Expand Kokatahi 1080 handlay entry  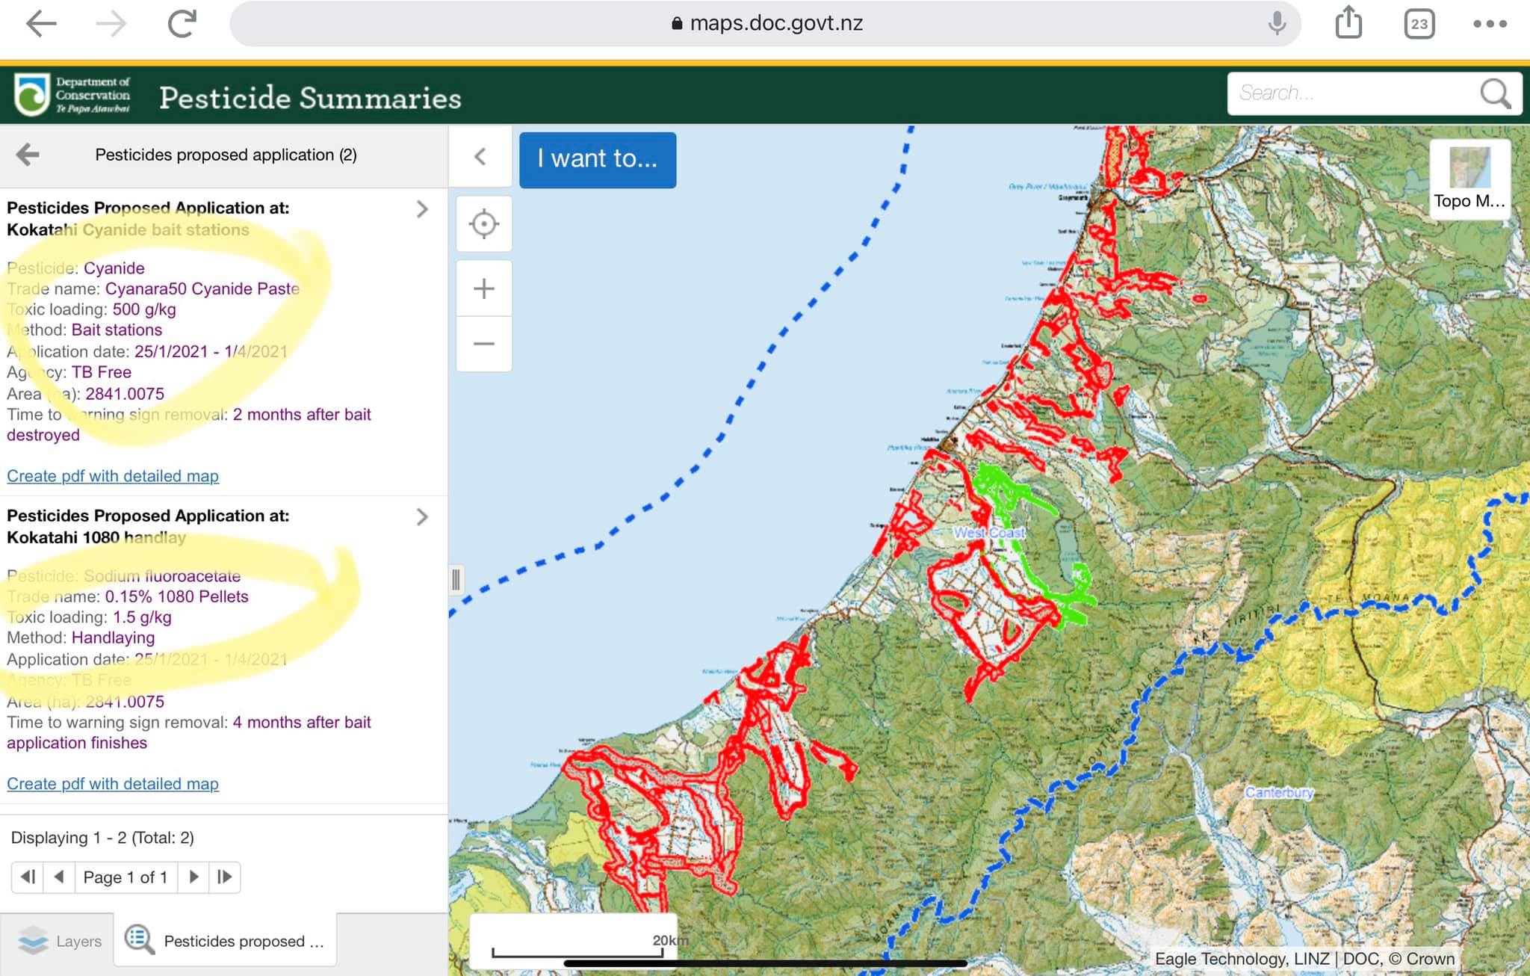422,517
